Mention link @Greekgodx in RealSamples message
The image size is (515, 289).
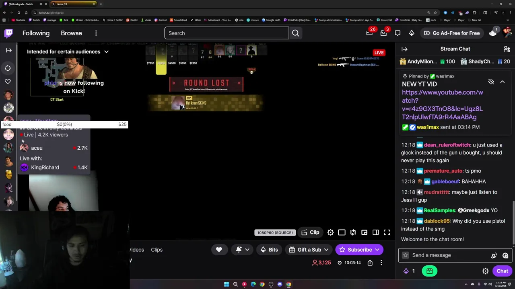(x=474, y=210)
